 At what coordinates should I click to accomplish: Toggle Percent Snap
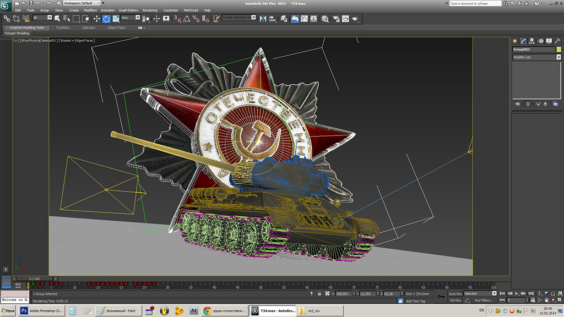point(196,19)
